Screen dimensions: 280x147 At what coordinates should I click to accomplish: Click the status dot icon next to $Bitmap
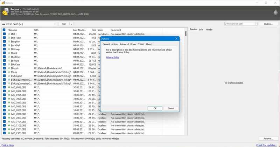pyautogui.click(x=9, y=49)
